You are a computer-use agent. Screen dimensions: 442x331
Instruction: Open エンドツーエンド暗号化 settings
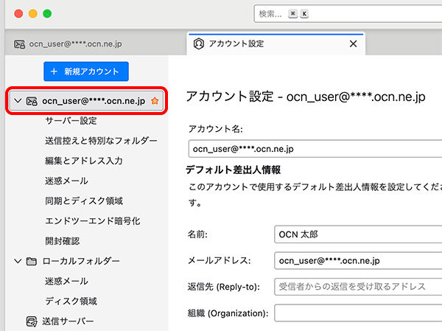(x=92, y=220)
